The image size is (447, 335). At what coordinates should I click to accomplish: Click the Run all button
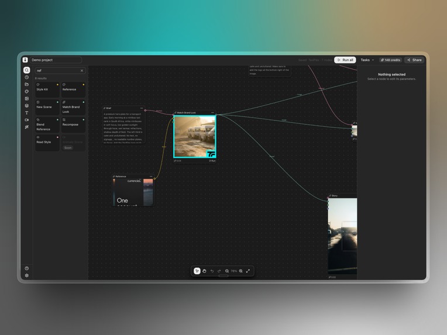[345, 60]
